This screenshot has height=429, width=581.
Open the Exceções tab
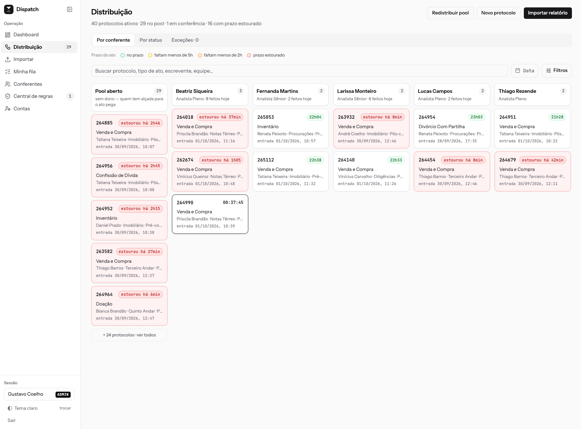pyautogui.click(x=185, y=40)
